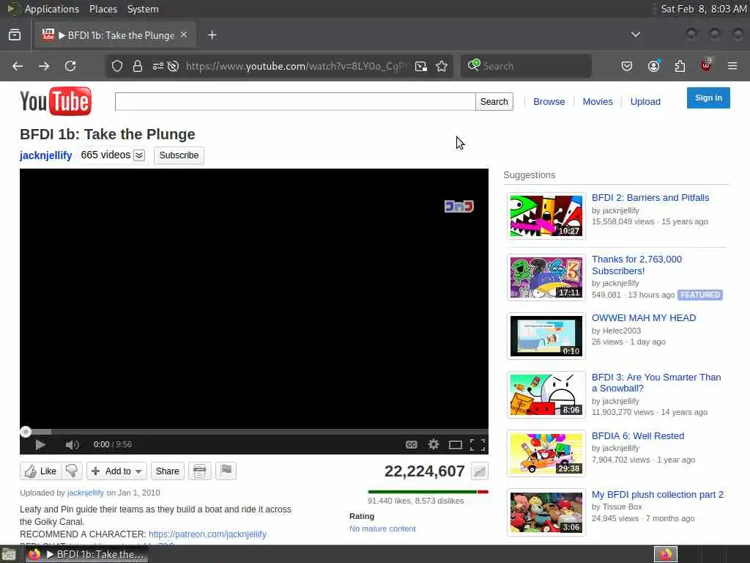Open the Places system menu
Viewport: 750px width, 563px height.
click(x=103, y=9)
